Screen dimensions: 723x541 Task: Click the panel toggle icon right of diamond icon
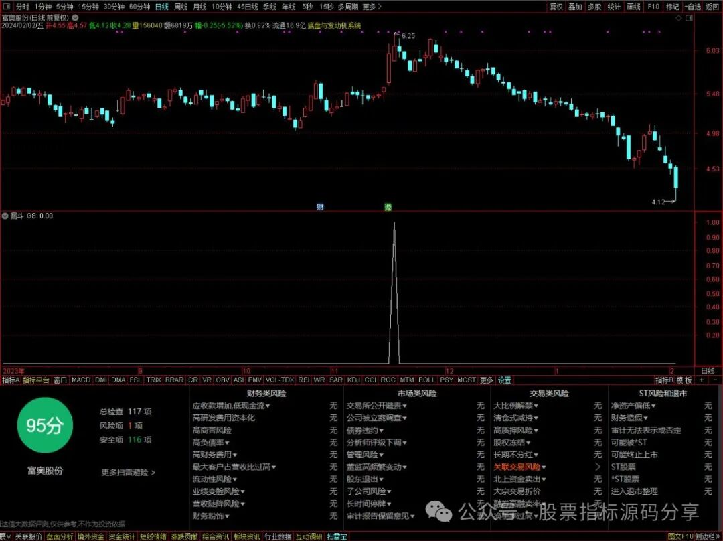tap(690, 19)
